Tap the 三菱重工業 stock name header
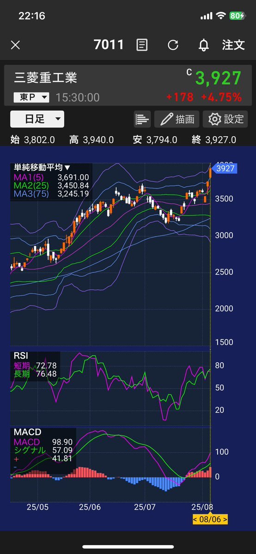Viewport: 256px width, 554px height. [x=45, y=78]
